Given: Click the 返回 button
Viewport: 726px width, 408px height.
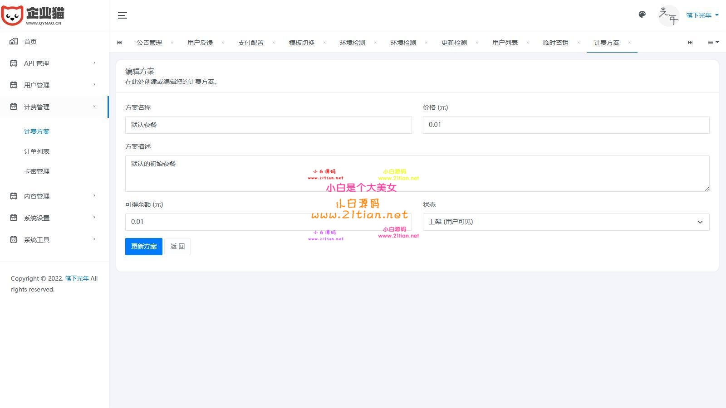Looking at the screenshot, I should click(x=177, y=247).
